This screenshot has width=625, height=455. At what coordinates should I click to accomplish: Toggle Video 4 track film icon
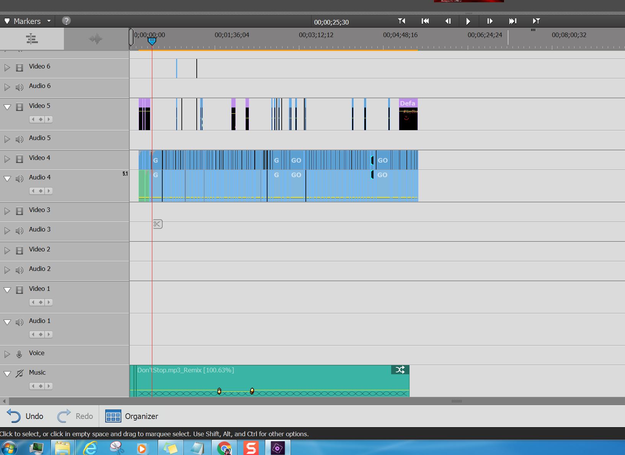20,159
